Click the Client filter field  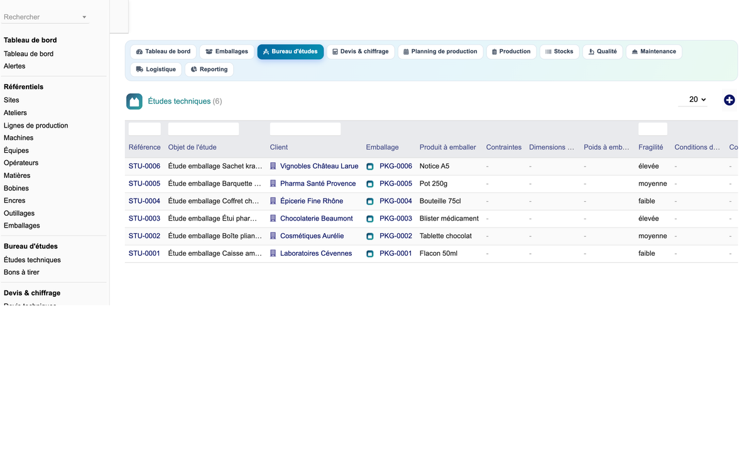point(305,129)
